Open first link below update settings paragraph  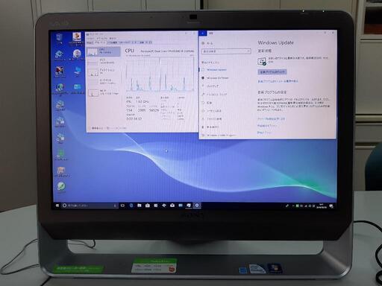pos(272,119)
